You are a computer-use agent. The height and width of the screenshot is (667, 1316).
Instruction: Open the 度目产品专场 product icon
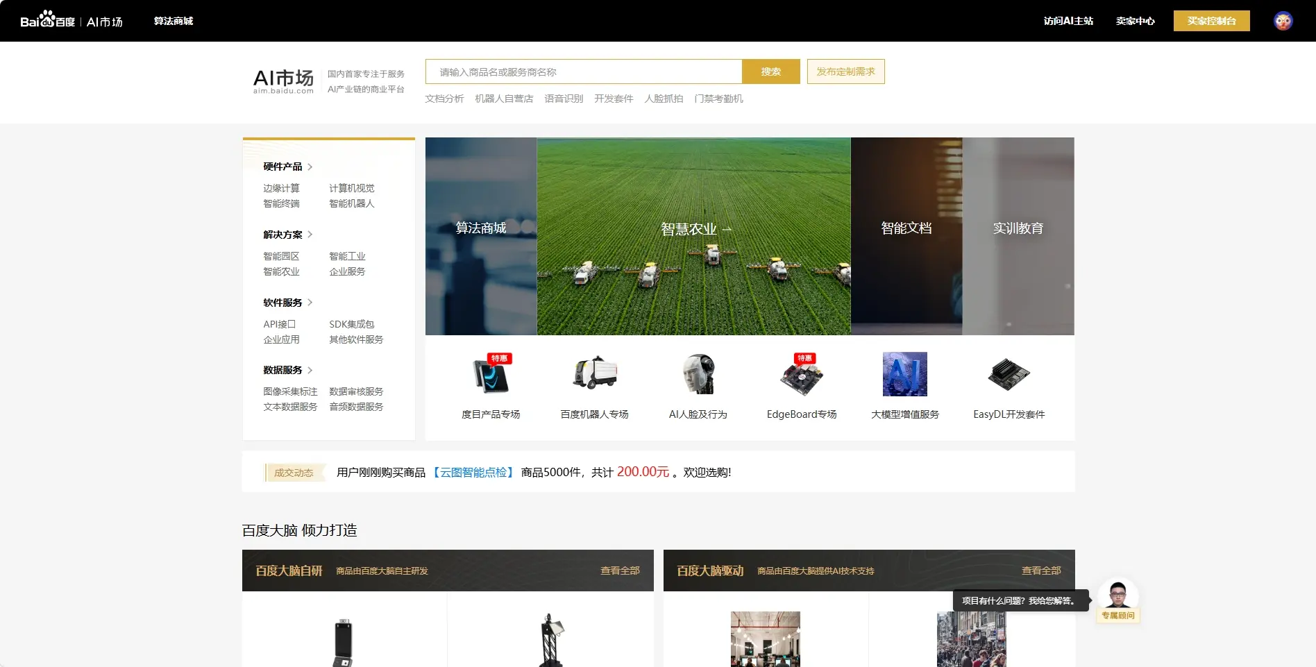491,375
